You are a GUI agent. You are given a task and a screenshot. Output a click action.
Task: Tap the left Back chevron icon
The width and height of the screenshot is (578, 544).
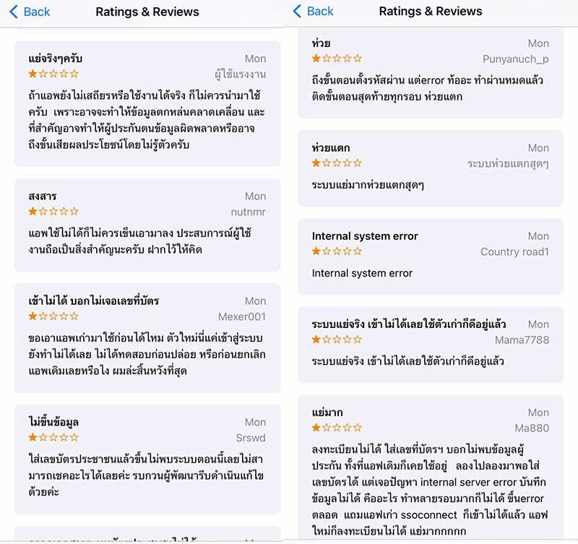14,12
